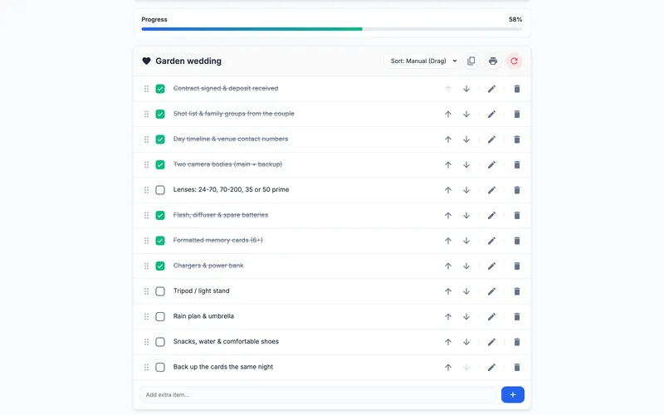The height and width of the screenshot is (415, 664).
Task: Delete the Chargers & power bank item
Action: [516, 266]
